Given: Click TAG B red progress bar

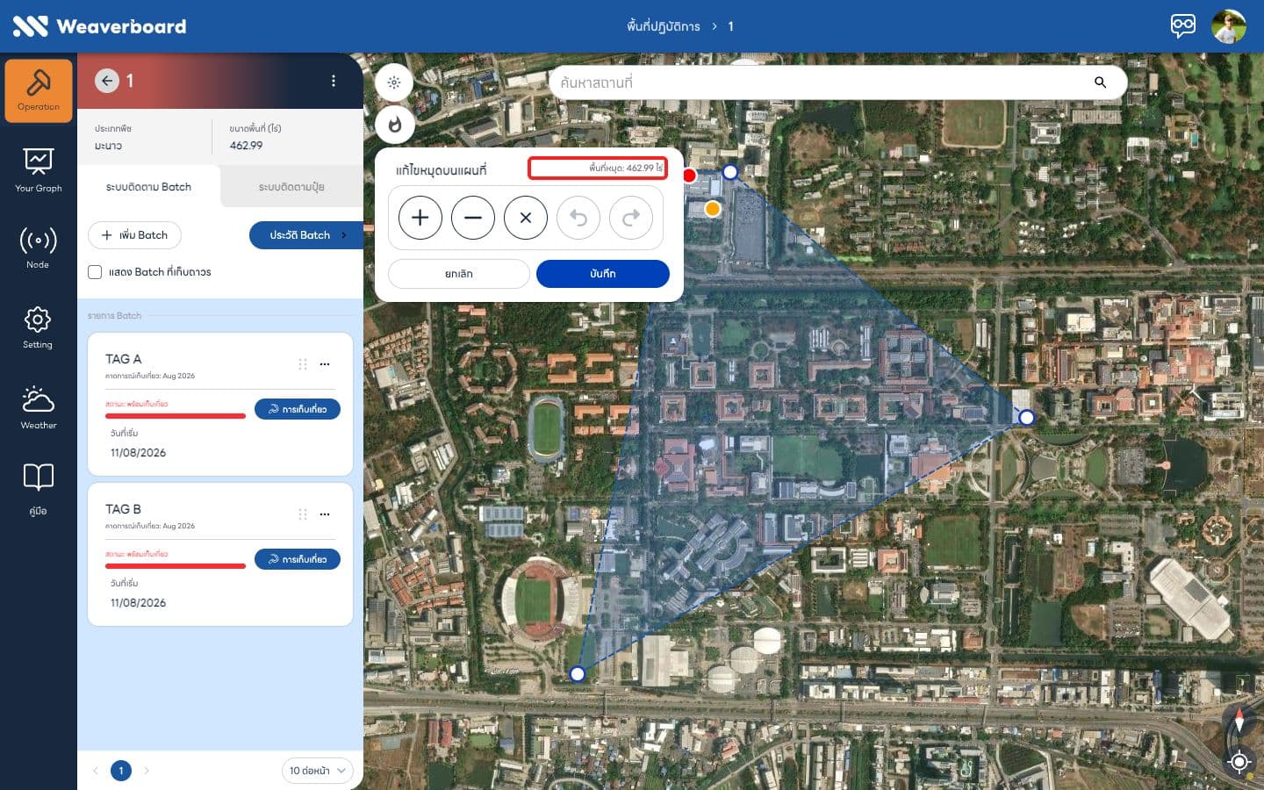Looking at the screenshot, I should [176, 566].
